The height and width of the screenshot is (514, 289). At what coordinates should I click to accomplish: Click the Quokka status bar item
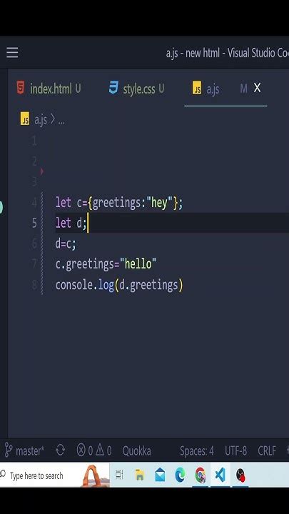tap(136, 451)
